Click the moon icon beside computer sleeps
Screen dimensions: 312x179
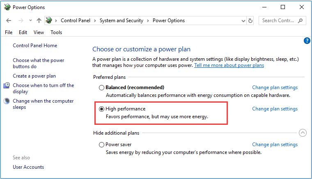pyautogui.click(x=7, y=101)
